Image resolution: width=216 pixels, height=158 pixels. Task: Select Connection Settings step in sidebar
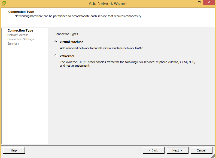(20, 39)
